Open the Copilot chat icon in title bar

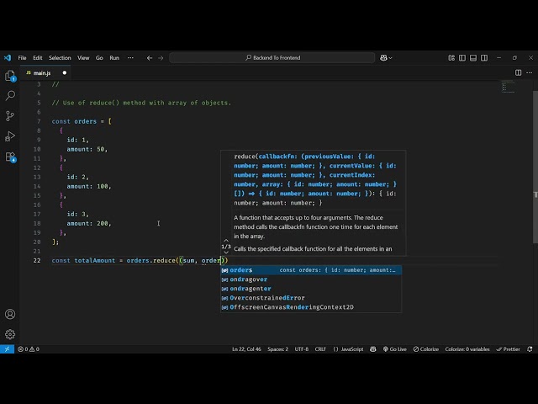383,58
